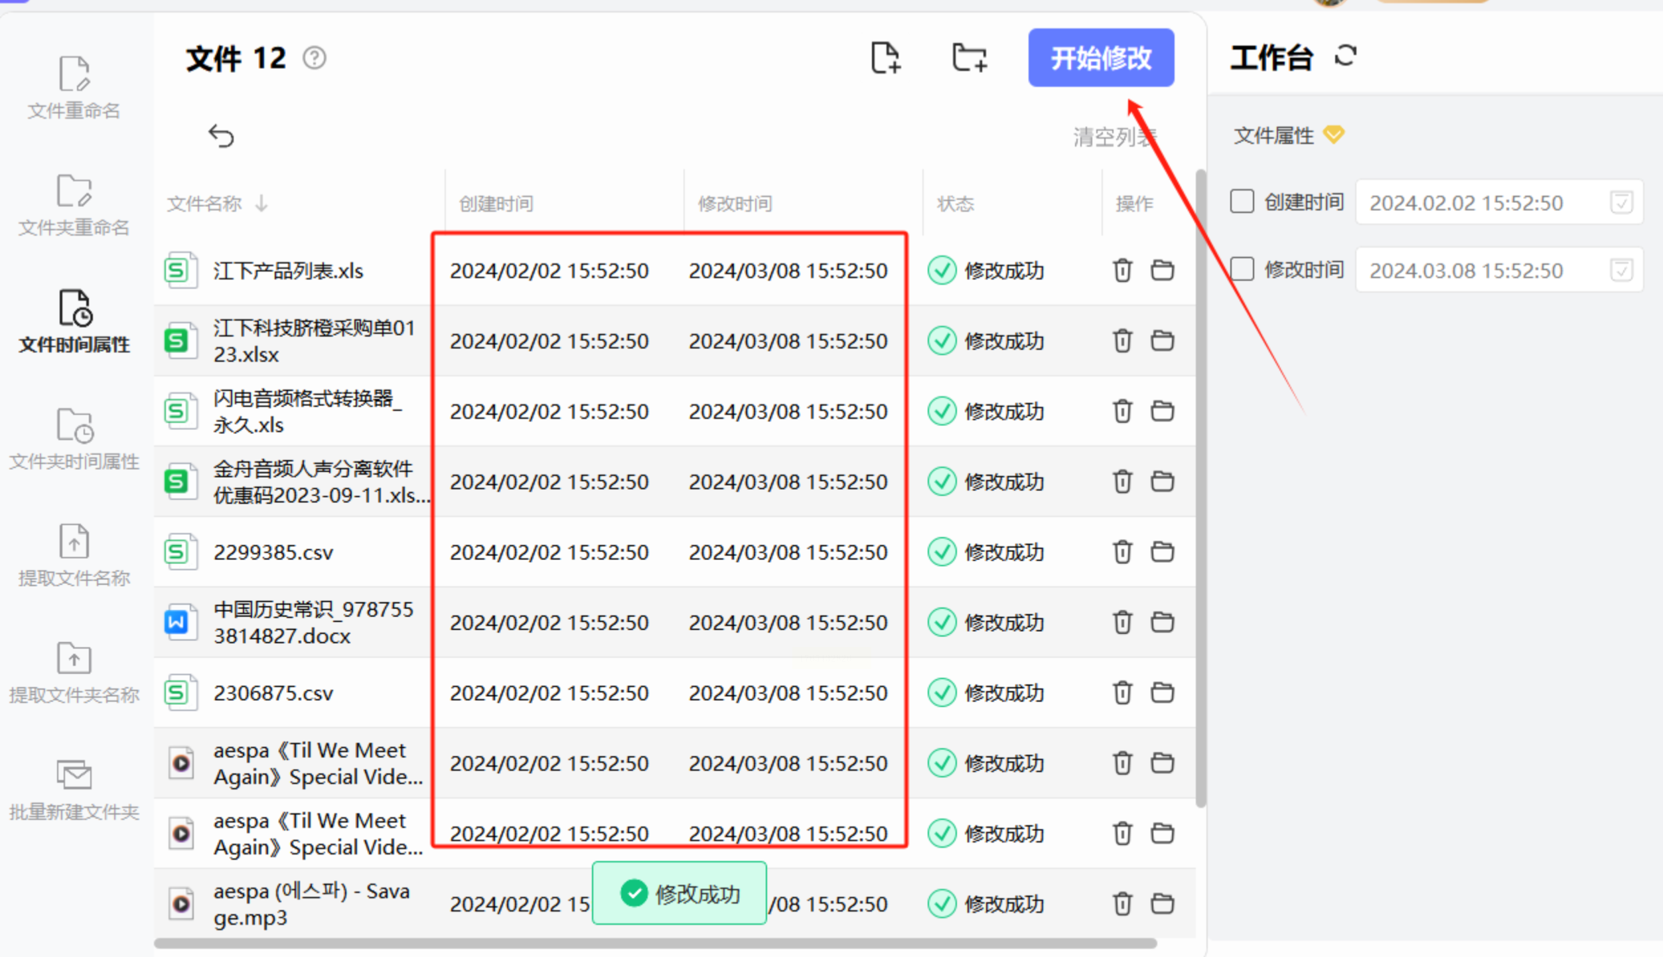Click the add file icon

(885, 58)
